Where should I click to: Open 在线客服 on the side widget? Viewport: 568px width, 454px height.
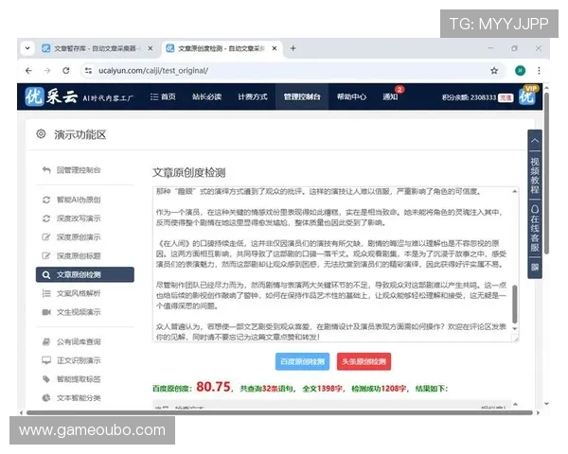[535, 229]
